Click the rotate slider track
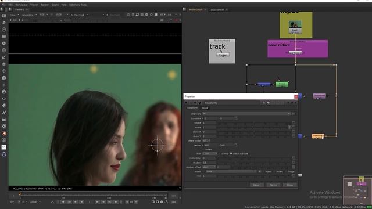The width and height of the screenshot is (372, 209). click(x=254, y=123)
